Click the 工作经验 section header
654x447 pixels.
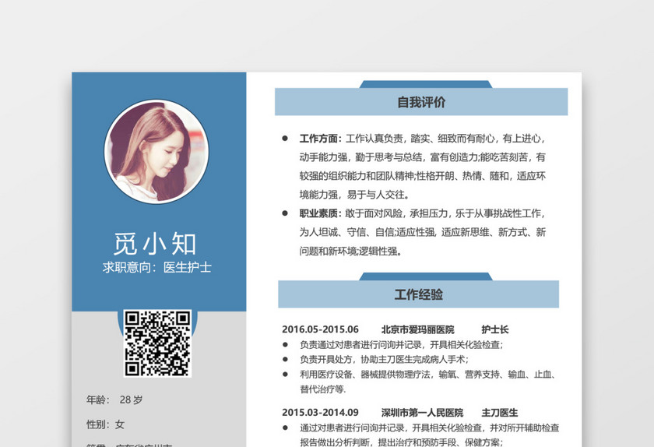(418, 294)
